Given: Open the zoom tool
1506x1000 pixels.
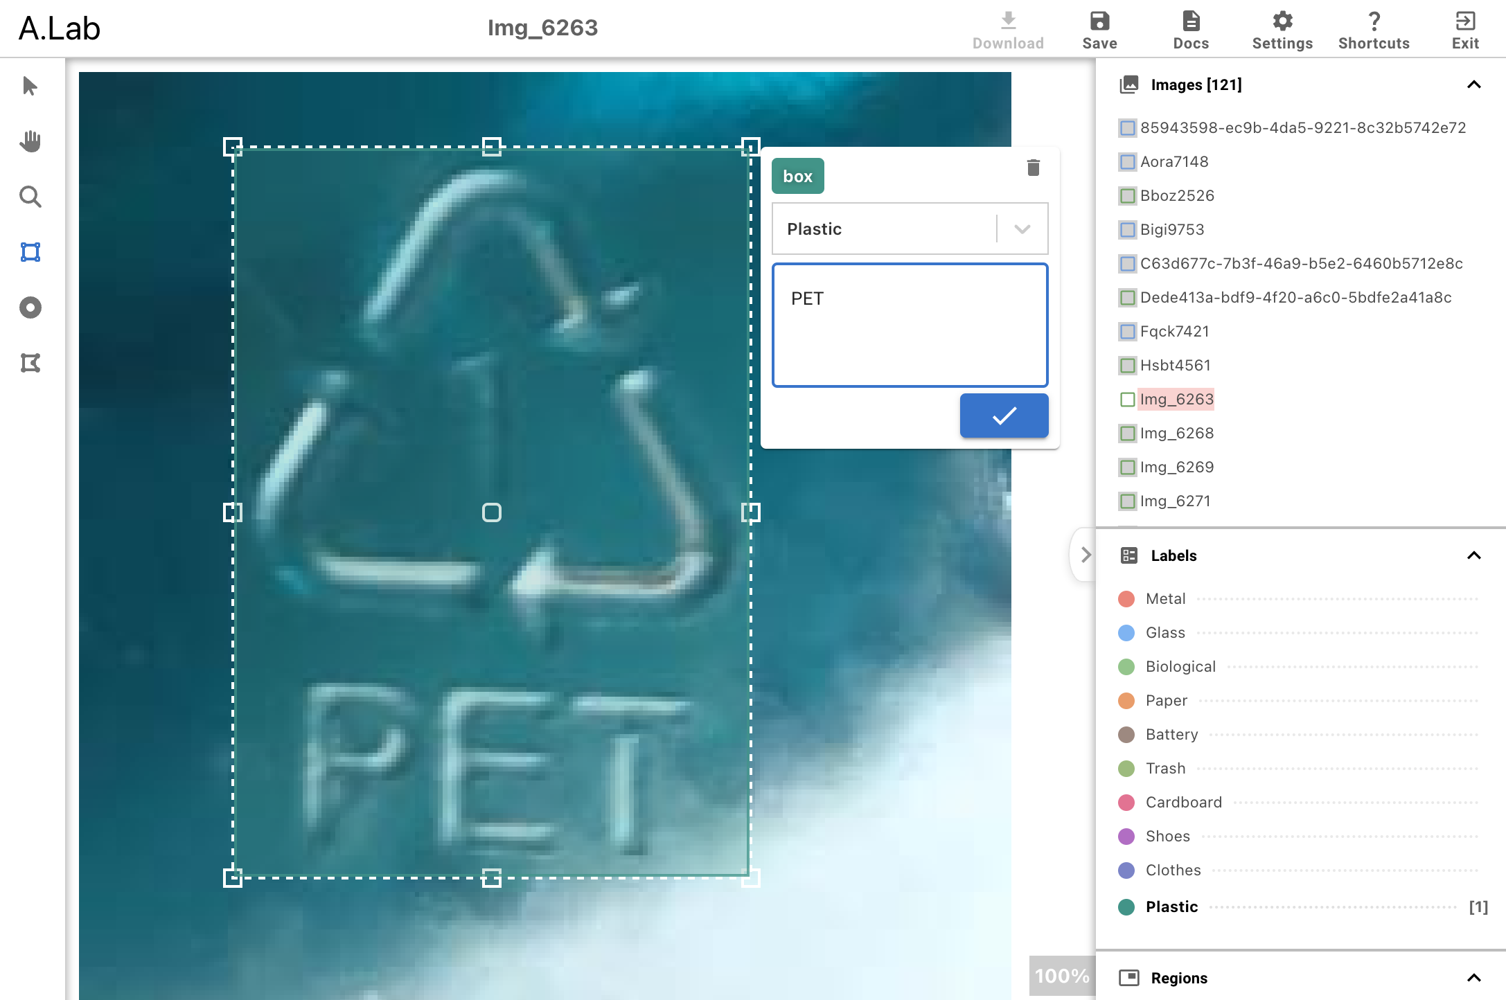Looking at the screenshot, I should click(x=30, y=197).
